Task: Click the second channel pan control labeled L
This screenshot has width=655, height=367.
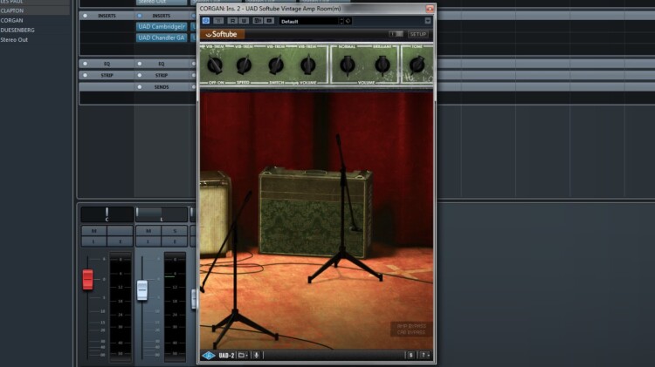Action: pyautogui.click(x=162, y=214)
